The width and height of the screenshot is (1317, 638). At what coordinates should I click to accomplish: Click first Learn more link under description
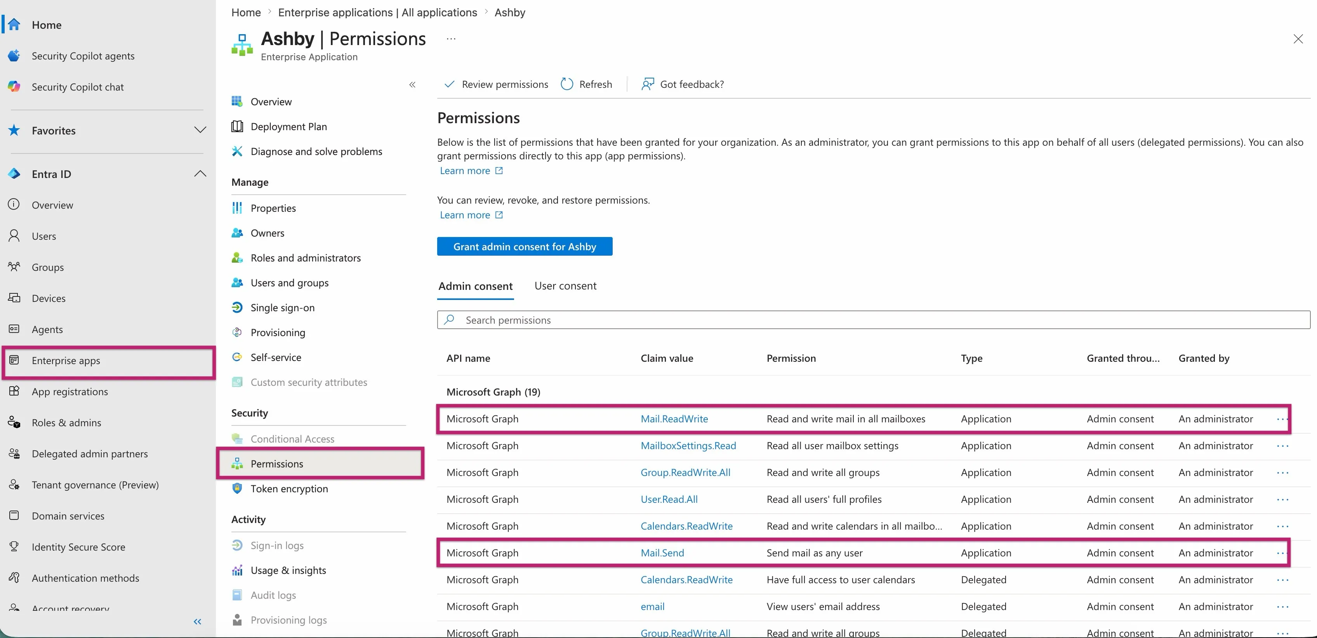pyautogui.click(x=471, y=171)
